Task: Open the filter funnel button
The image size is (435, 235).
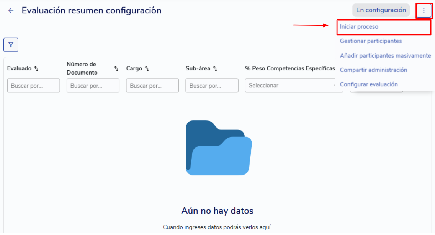Action: tap(11, 45)
